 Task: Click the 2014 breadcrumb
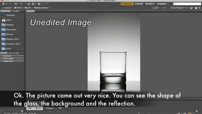pyautogui.click(x=28, y=8)
